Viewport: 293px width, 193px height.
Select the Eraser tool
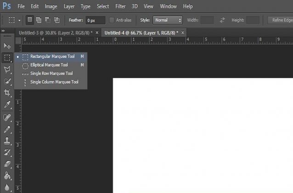click(7, 164)
